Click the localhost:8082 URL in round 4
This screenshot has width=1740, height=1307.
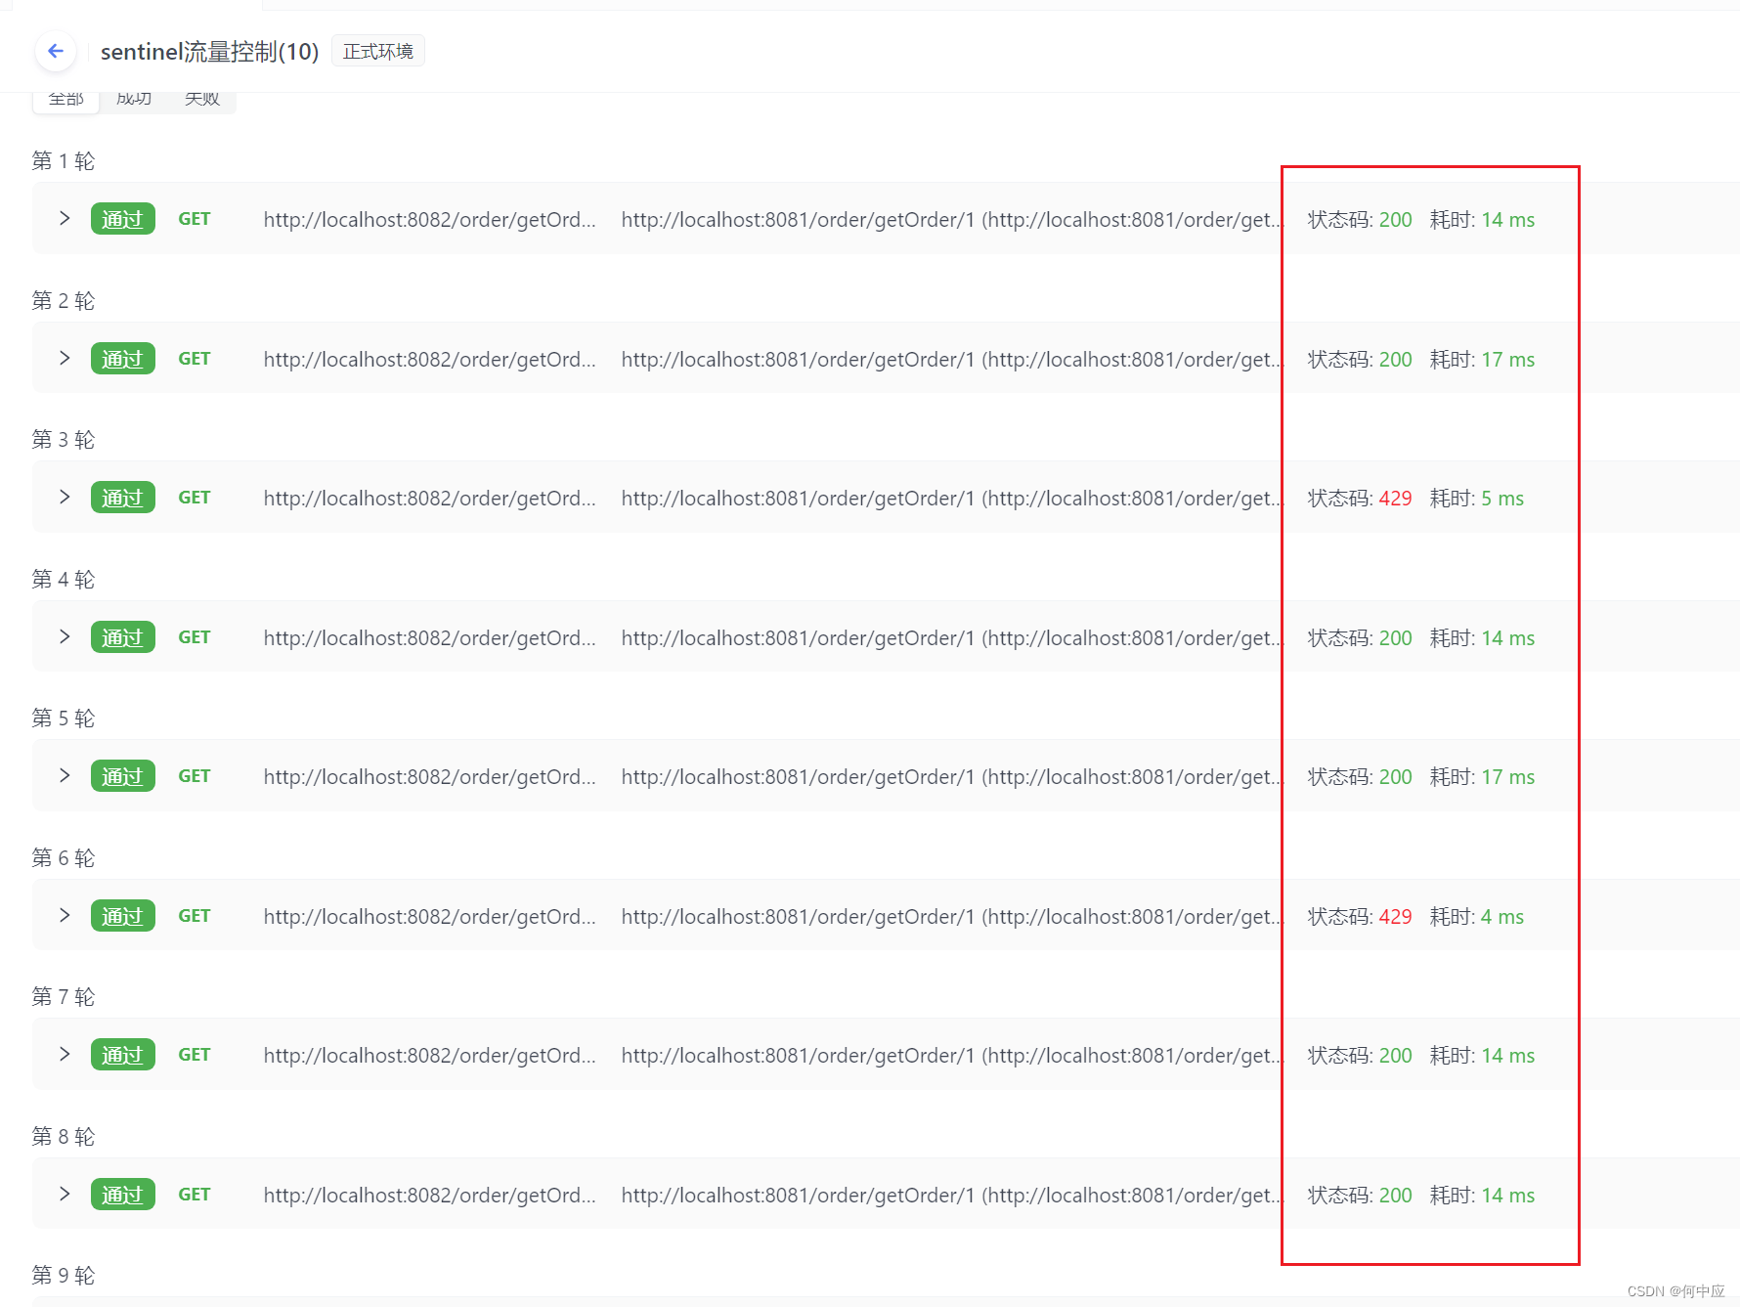430,638
